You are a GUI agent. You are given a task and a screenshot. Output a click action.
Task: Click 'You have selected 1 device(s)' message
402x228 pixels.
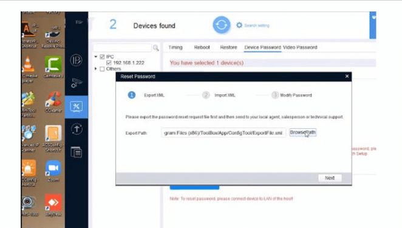(206, 63)
